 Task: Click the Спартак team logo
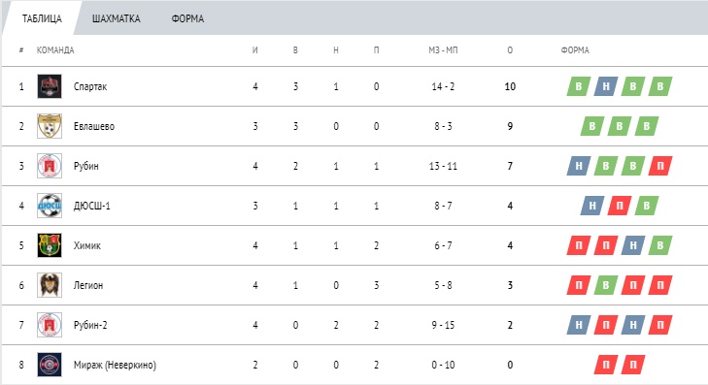(x=50, y=86)
